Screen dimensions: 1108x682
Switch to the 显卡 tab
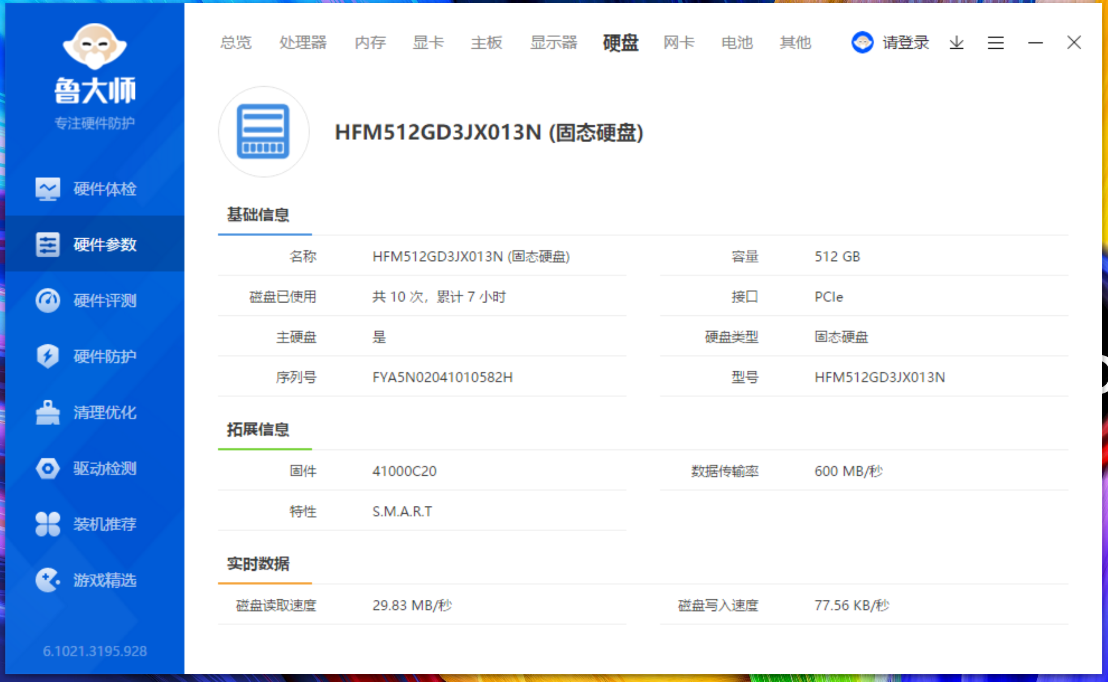[428, 42]
